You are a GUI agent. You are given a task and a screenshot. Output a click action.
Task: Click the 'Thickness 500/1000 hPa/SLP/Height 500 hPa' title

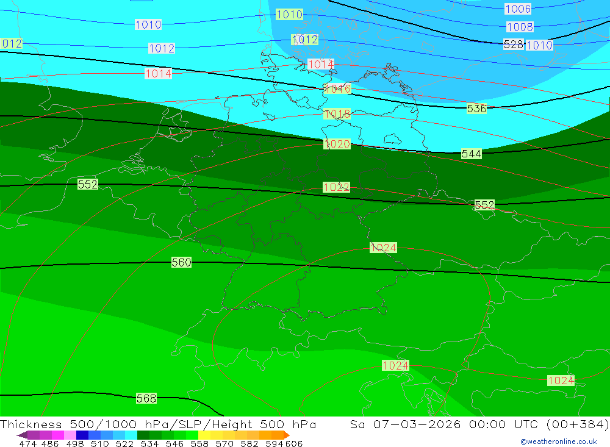pyautogui.click(x=158, y=424)
